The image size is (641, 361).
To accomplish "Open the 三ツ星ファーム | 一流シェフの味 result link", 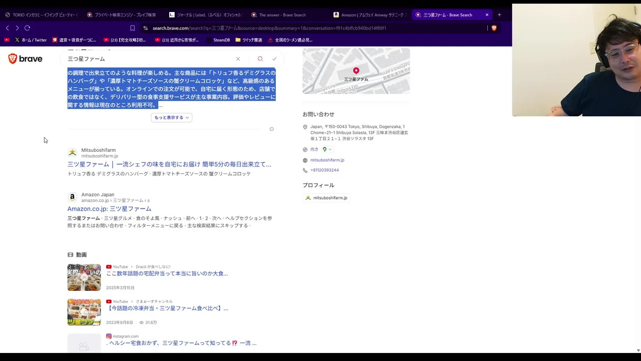I will coord(169,164).
